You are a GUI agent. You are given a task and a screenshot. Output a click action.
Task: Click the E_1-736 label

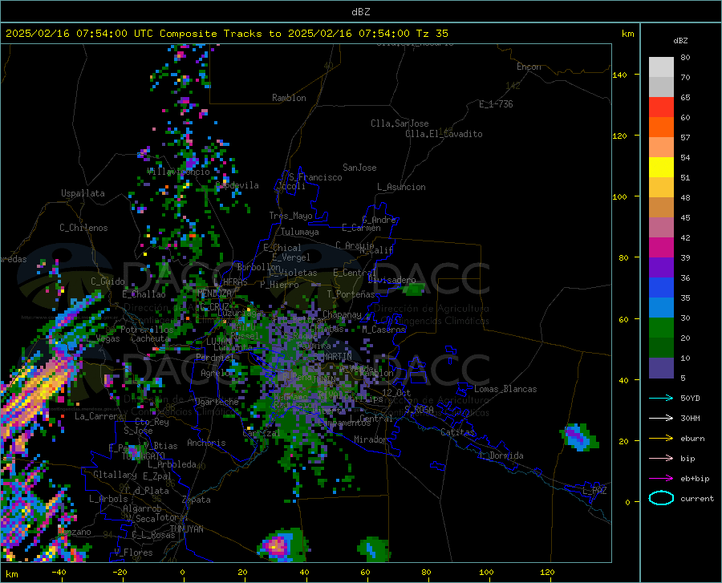click(496, 104)
